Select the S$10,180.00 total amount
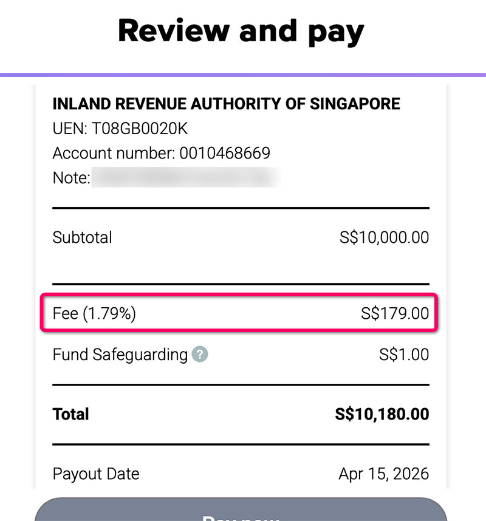 (x=382, y=414)
